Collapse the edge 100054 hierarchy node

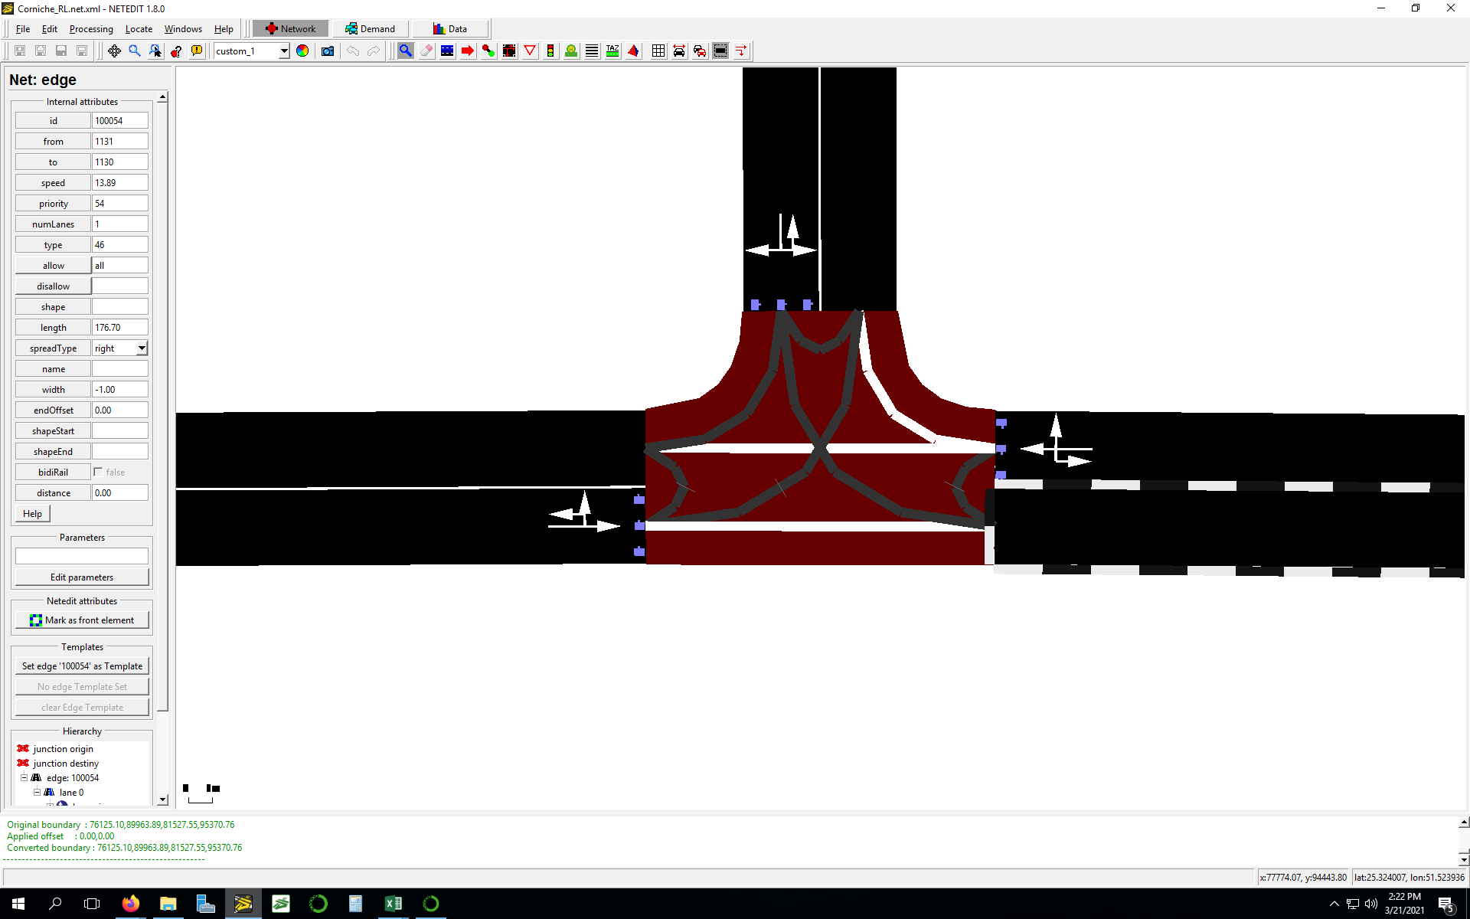tap(24, 778)
